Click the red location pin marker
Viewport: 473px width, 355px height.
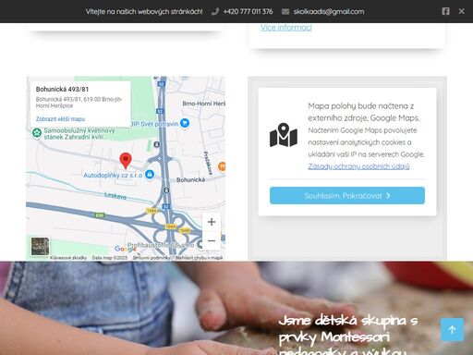click(126, 161)
